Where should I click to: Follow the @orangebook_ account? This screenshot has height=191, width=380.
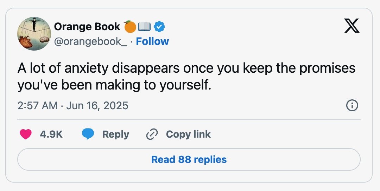pos(152,41)
